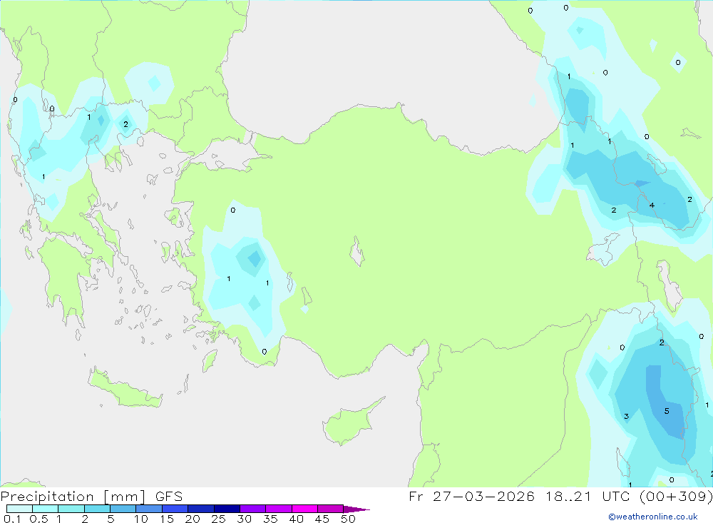Viewport: 713px width, 523px height.
Task: Click the '20' legend scale label
Action: (x=193, y=519)
